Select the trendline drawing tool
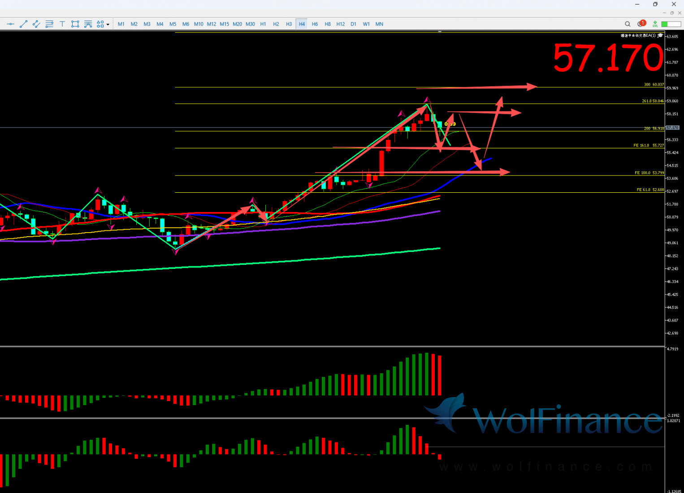 click(24, 24)
